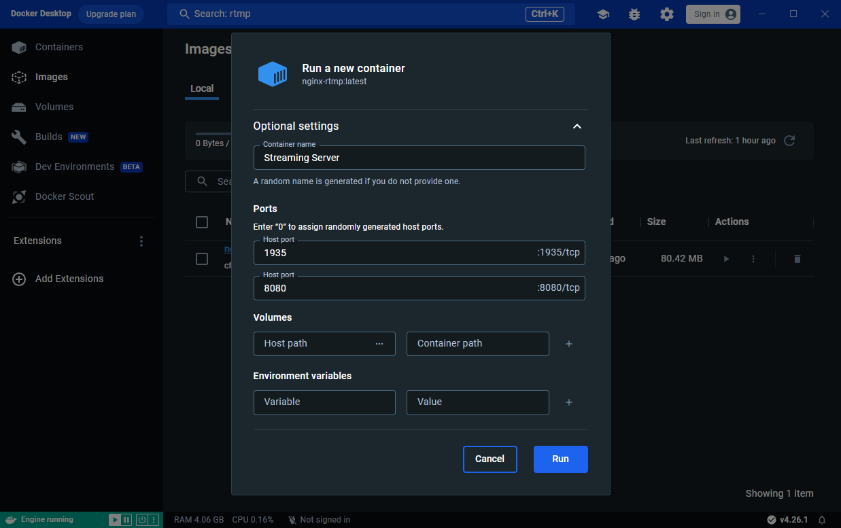
Task: Open the image row more-actions menu
Action: tap(753, 259)
